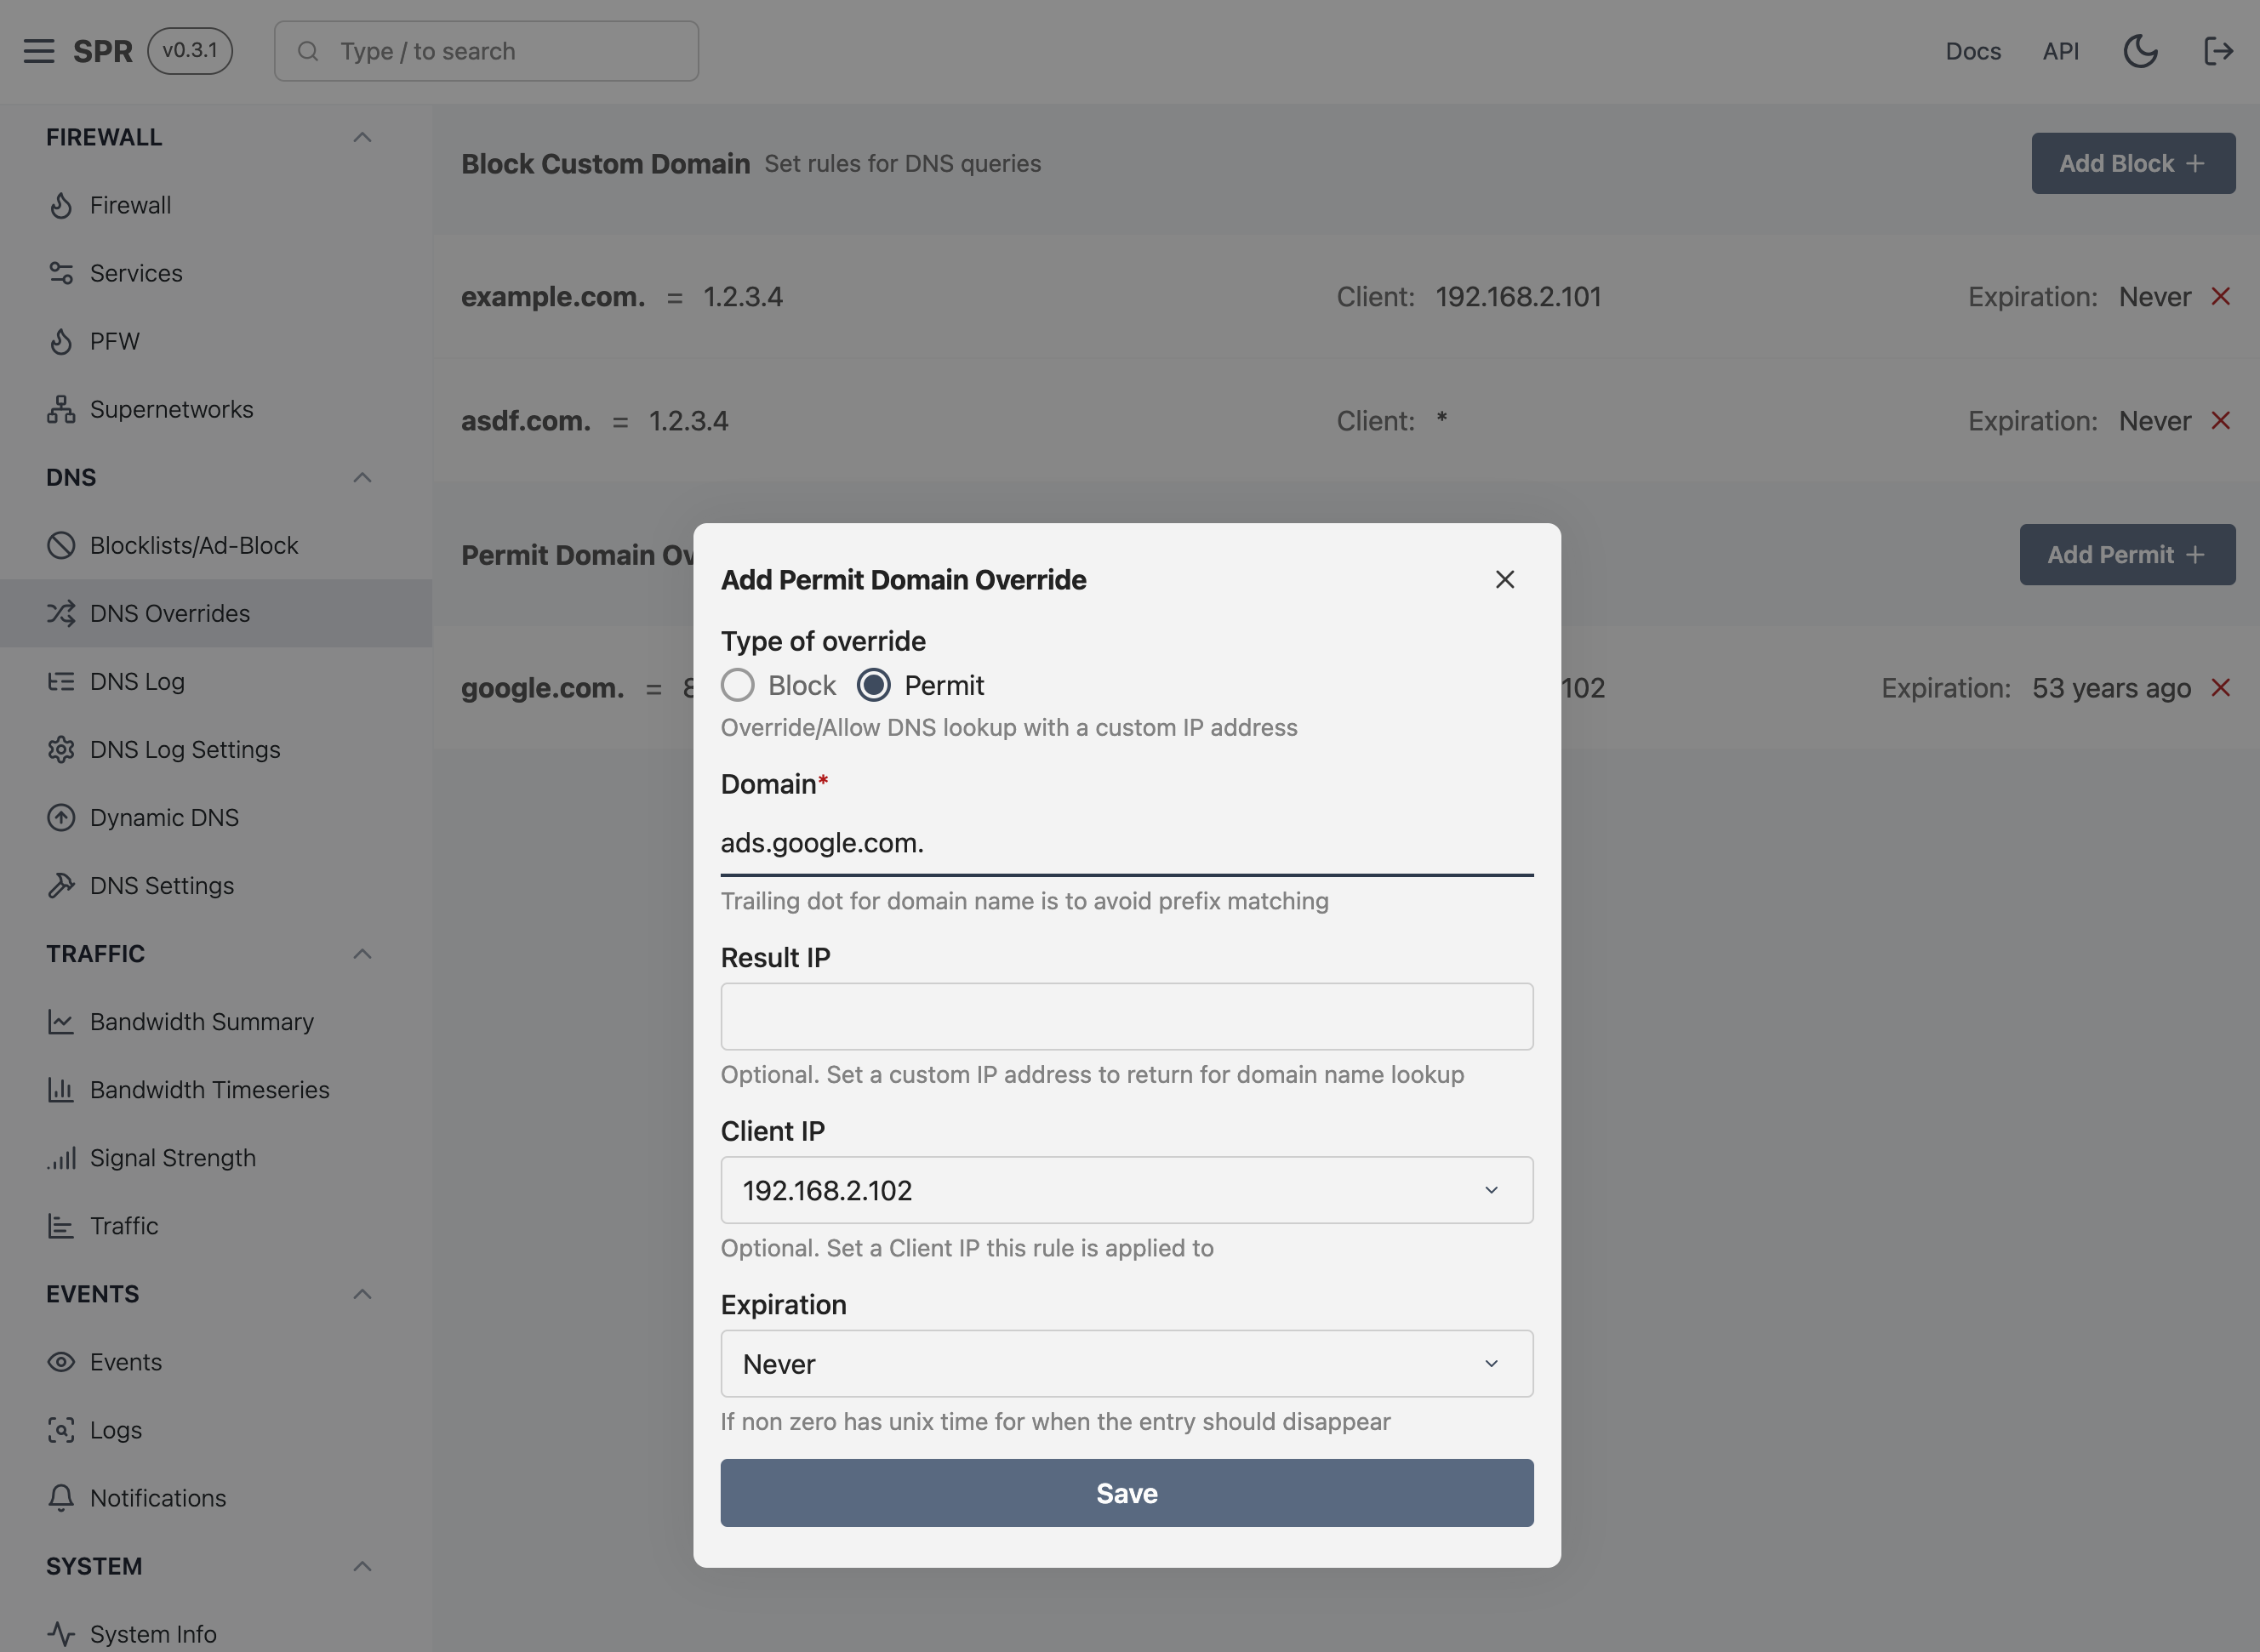Click the Dynamic DNS upload icon

pos(61,817)
